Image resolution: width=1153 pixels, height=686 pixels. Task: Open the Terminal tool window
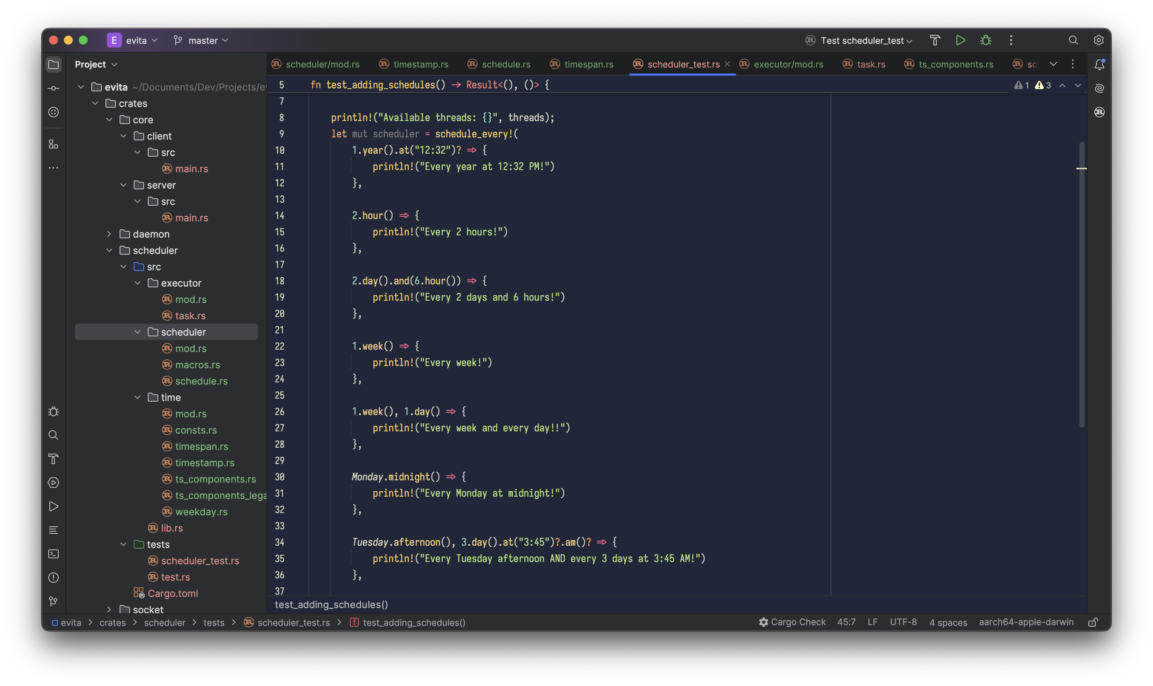click(x=53, y=554)
